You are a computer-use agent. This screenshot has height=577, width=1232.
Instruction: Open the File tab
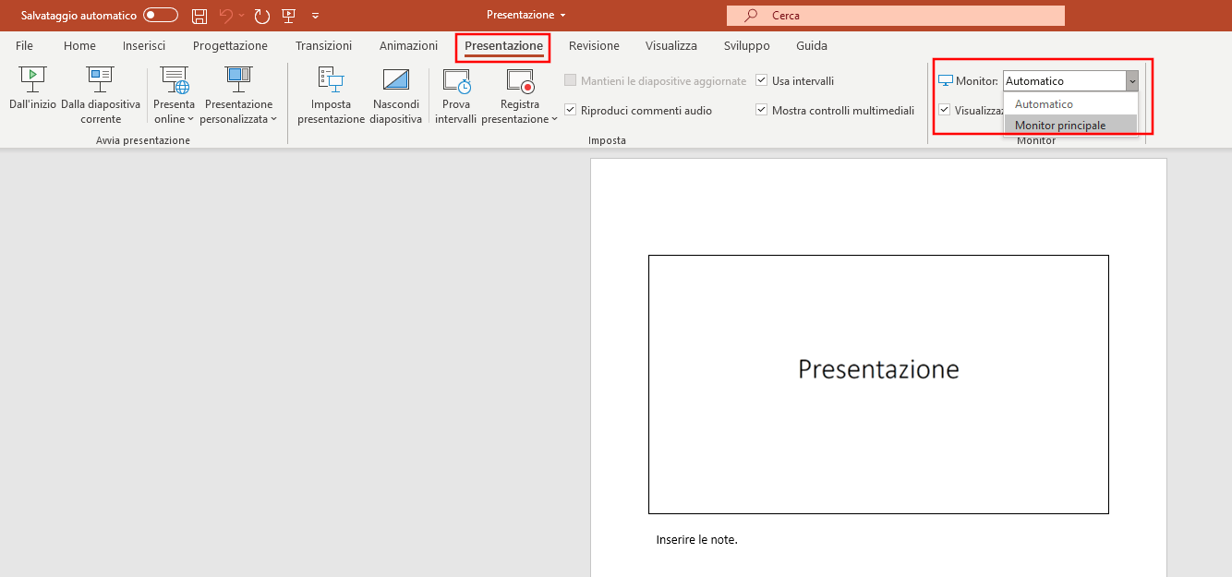point(24,46)
